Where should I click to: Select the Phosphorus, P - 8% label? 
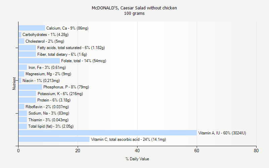(66, 87)
